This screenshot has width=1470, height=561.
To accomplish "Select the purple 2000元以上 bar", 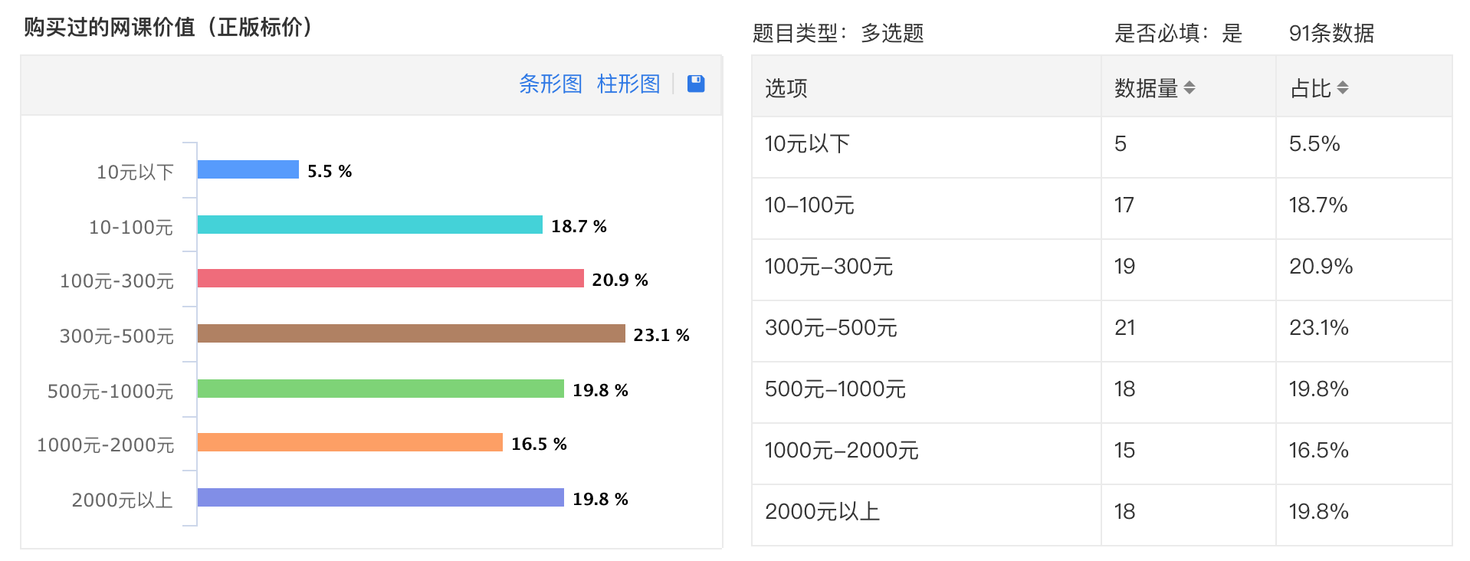I will [381, 497].
